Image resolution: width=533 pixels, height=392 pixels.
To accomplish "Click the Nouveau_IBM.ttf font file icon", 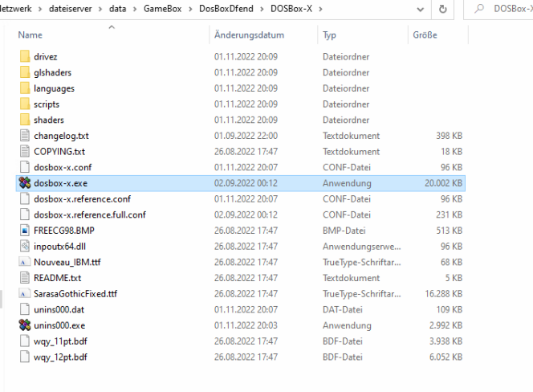I will [24, 262].
